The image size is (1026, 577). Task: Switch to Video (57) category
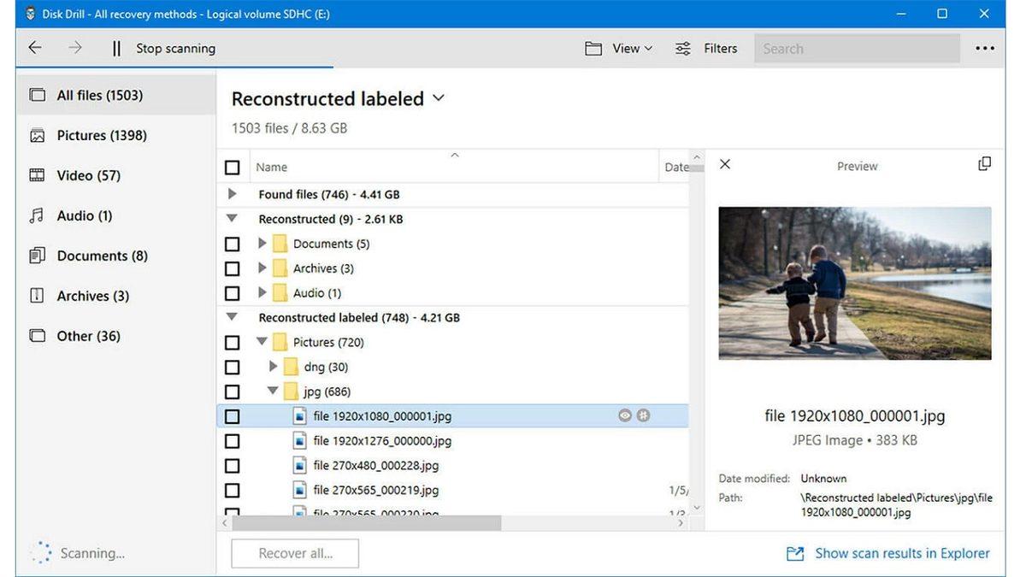[x=88, y=175]
